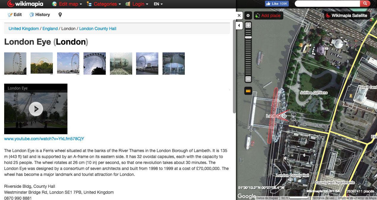This screenshot has width=377, height=200.
Task: Open the Wikimapia Satellite map type selector
Action: (x=347, y=15)
